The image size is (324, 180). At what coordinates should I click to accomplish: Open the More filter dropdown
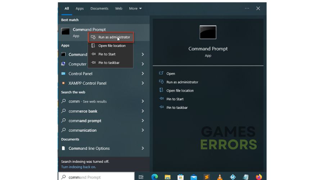point(135,9)
